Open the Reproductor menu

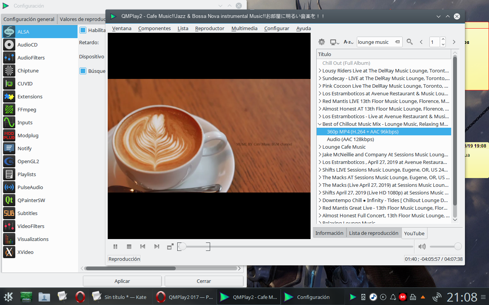(210, 28)
